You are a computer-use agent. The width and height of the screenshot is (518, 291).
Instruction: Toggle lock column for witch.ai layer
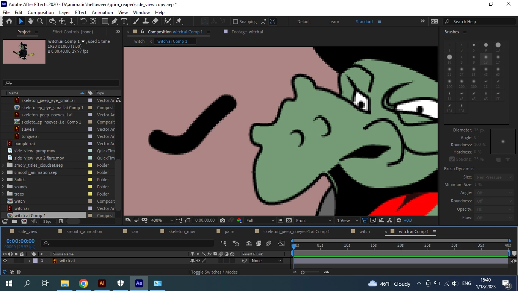(22, 261)
